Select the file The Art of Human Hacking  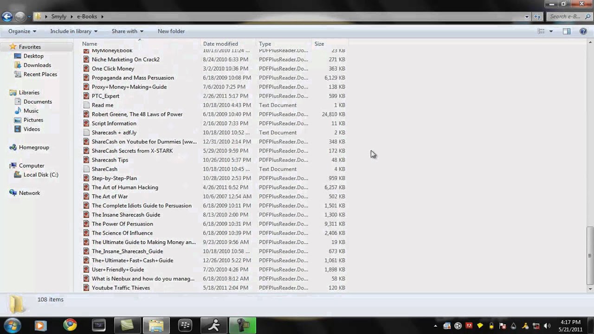(125, 187)
